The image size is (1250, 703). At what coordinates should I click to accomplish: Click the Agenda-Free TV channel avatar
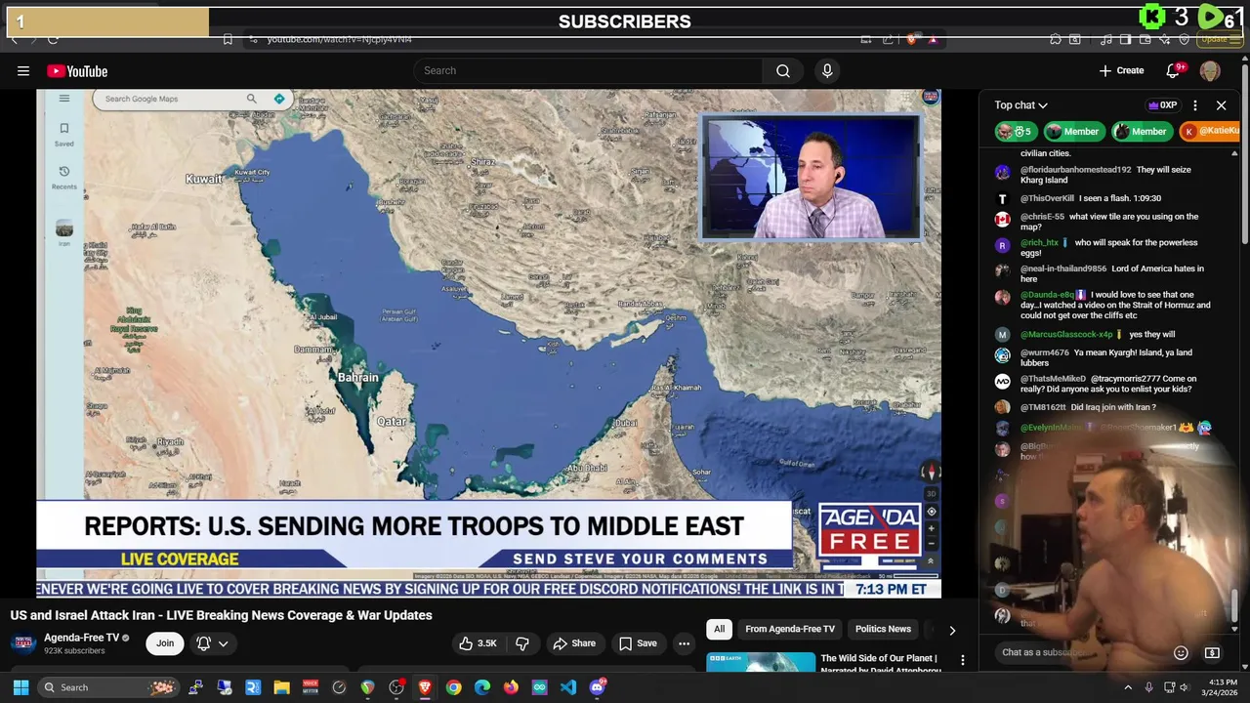(x=24, y=643)
